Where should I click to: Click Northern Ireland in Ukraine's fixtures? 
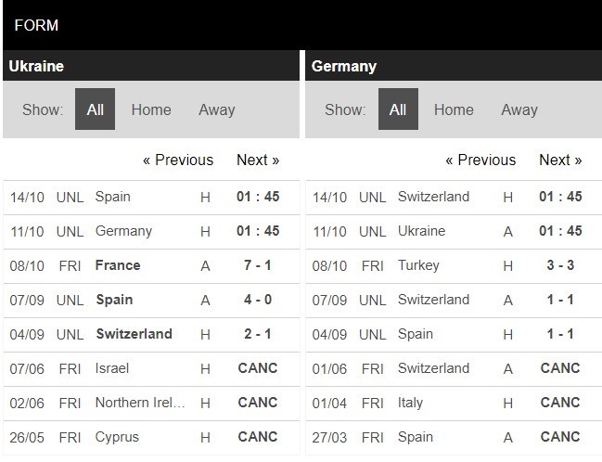click(140, 403)
